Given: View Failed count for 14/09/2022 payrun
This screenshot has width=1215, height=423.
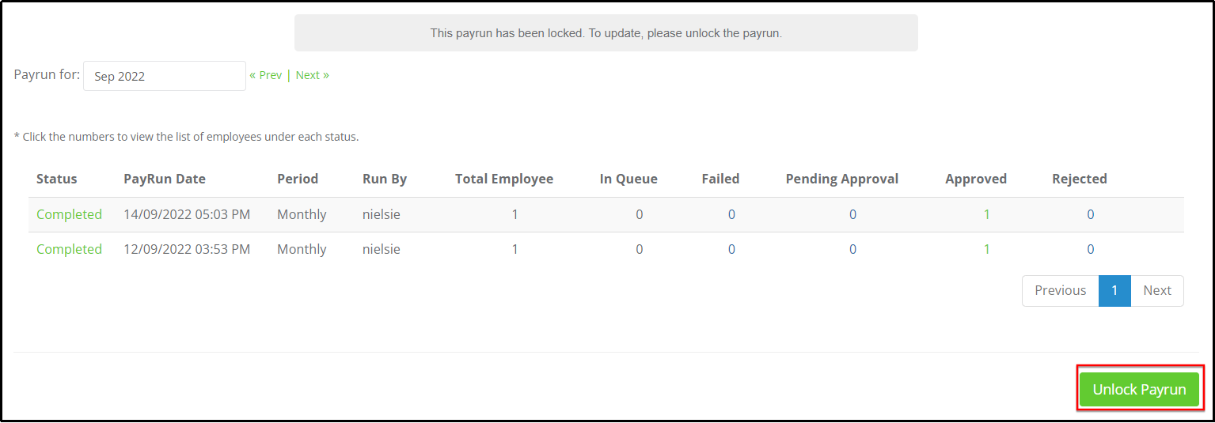Looking at the screenshot, I should pos(731,214).
